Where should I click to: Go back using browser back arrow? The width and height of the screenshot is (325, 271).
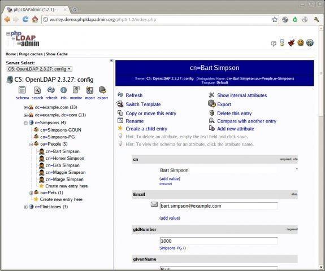point(7,19)
